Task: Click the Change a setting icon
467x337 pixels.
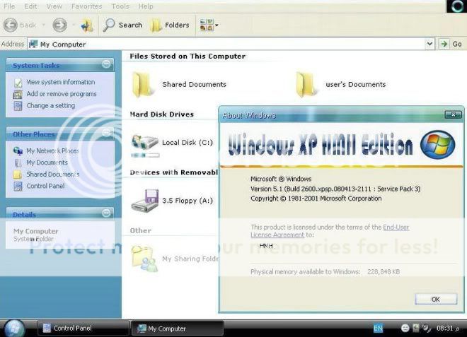Action: 18,106
